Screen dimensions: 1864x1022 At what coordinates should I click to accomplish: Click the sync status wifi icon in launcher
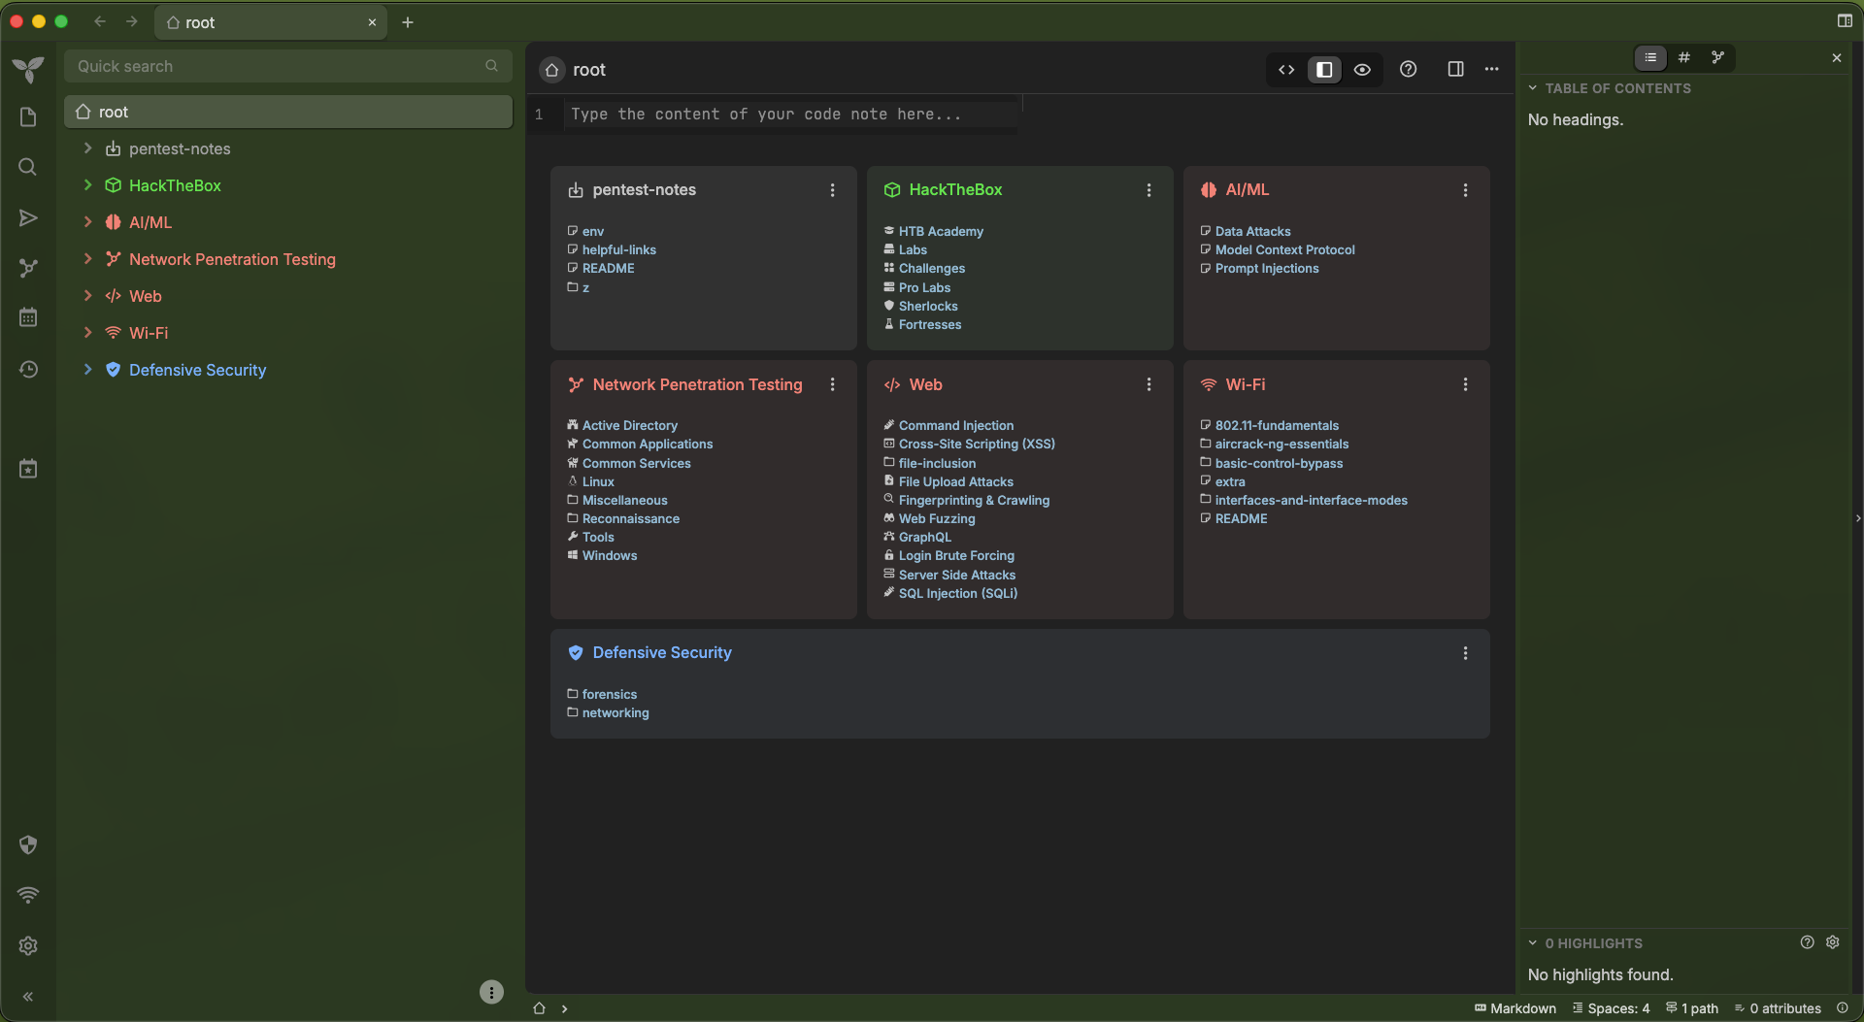tap(28, 895)
